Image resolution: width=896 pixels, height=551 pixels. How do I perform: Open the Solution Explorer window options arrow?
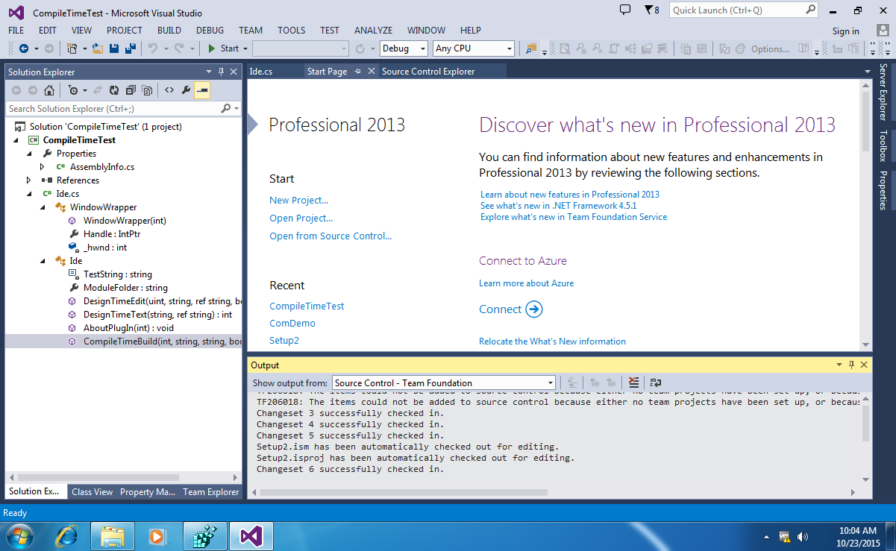[209, 72]
